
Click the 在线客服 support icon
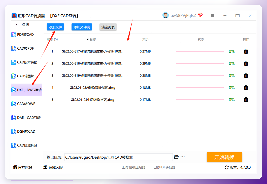[x=45, y=167]
